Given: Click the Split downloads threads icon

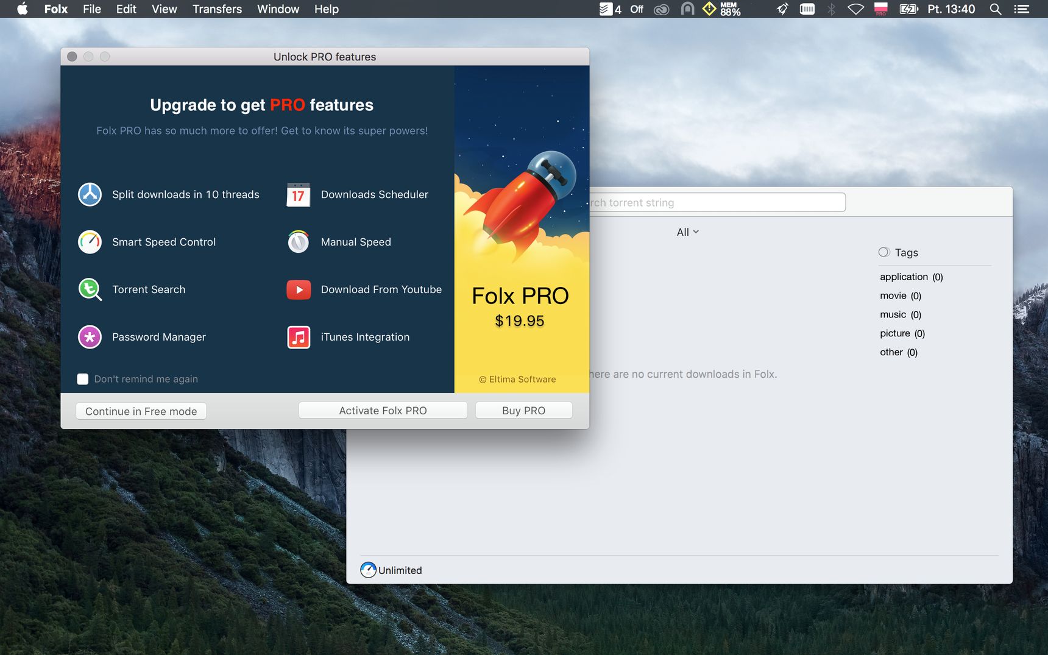Looking at the screenshot, I should (90, 194).
